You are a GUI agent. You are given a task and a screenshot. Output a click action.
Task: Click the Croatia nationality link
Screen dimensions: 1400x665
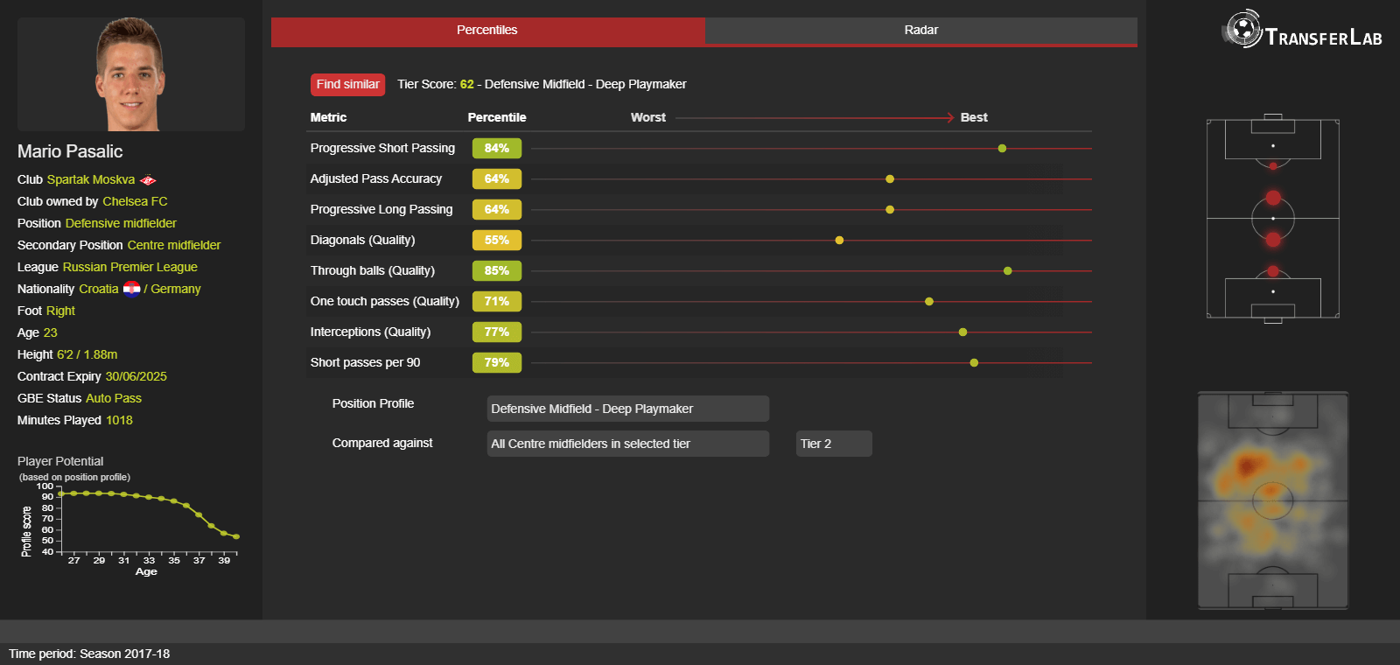[99, 289]
